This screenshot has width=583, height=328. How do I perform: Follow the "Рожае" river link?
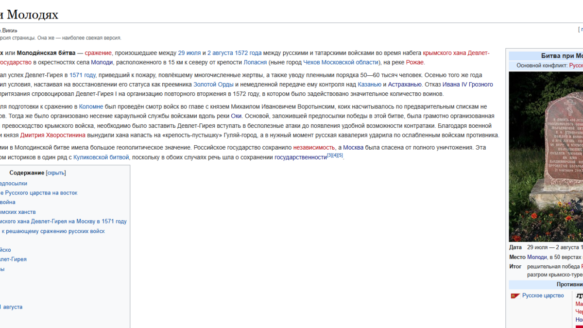pos(415,62)
